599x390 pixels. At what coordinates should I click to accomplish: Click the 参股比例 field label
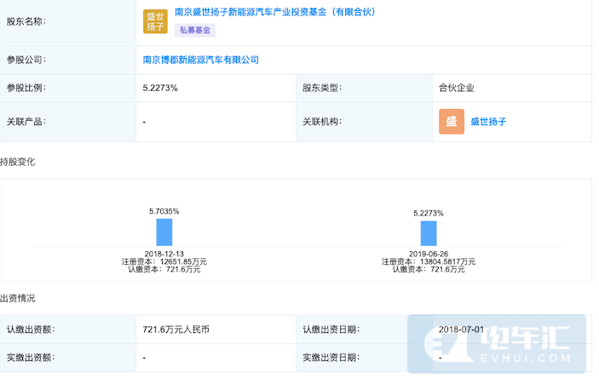[26, 89]
